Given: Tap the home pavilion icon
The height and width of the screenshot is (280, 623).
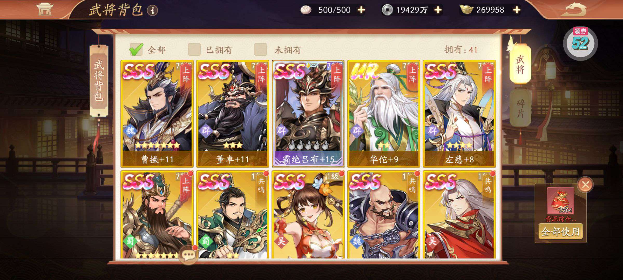Looking at the screenshot, I should (44, 9).
